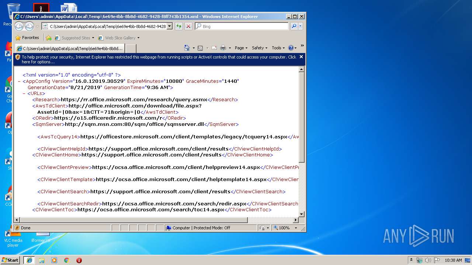Go forward with the Forward arrow button
Viewport: 472px width, 265px height.
(x=29, y=26)
